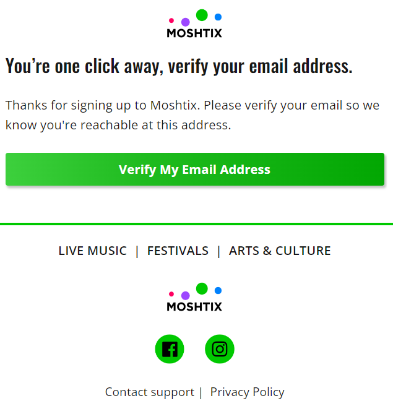This screenshot has height=401, width=393.
Task: Open the LIVE MUSIC category
Action: [93, 251]
